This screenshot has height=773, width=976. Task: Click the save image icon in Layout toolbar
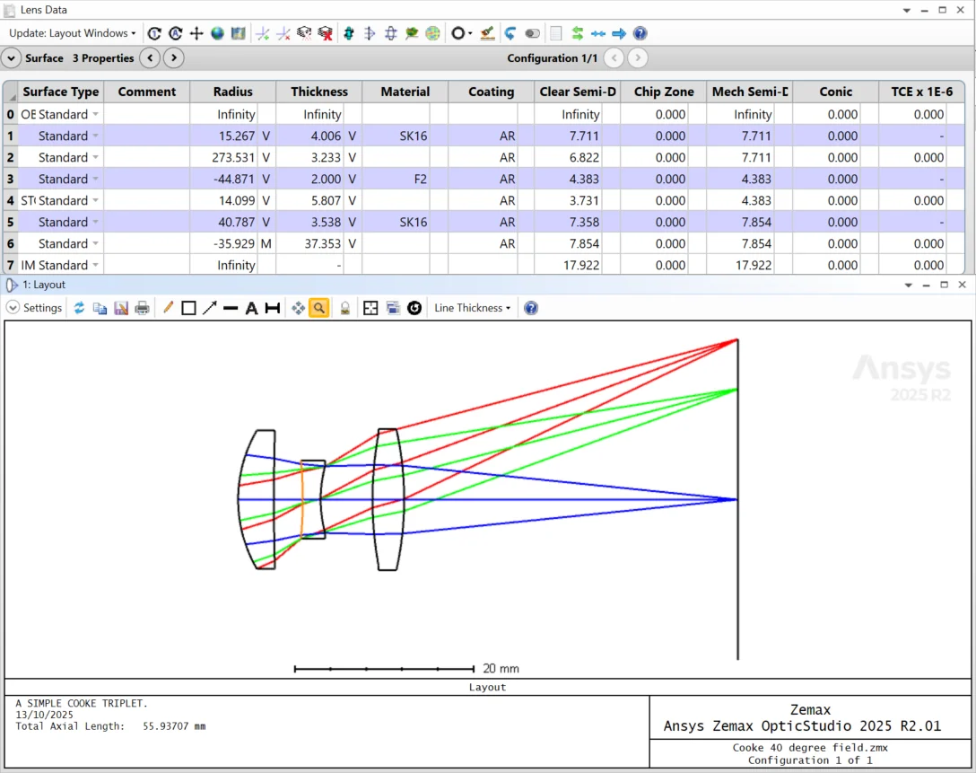pyautogui.click(x=121, y=307)
